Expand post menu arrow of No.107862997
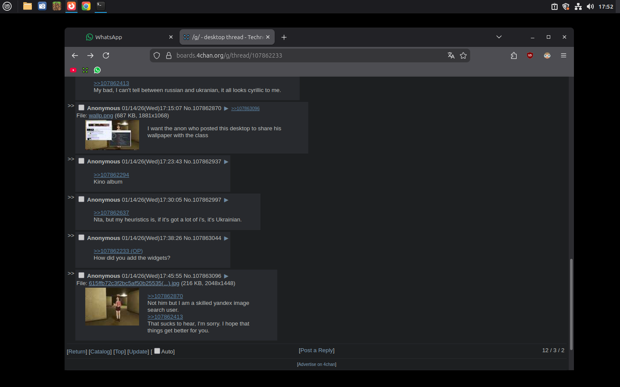 226,200
